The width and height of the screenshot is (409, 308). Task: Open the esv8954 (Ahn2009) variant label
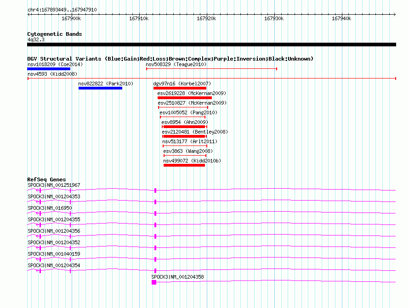tap(185, 122)
